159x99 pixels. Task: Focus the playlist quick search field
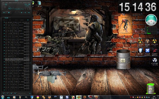click(x=23, y=93)
